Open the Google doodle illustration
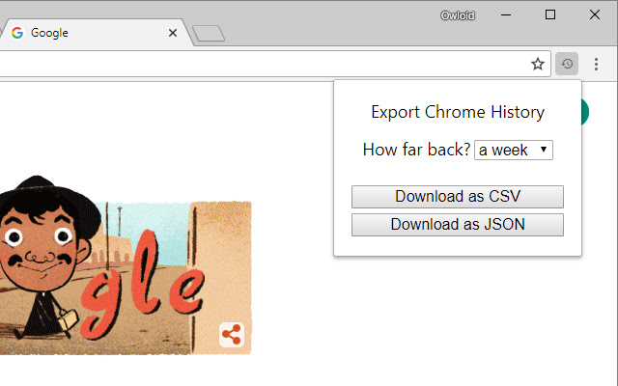The height and width of the screenshot is (386, 618). 126,265
